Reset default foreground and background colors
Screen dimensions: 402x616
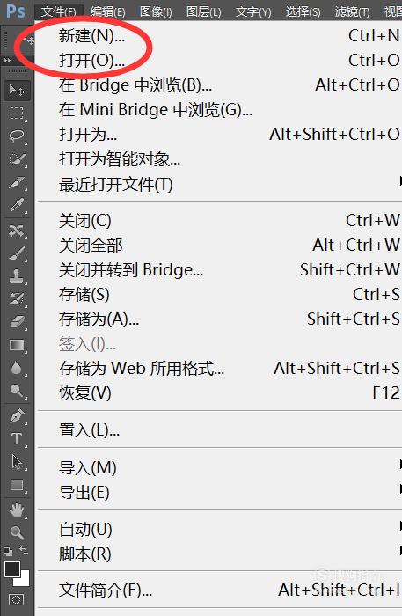[x=7, y=551]
